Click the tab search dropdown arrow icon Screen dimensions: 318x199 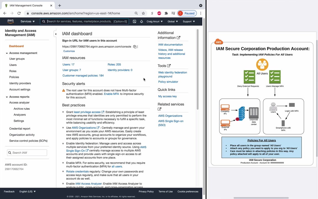pyautogui.click(x=201, y=6)
